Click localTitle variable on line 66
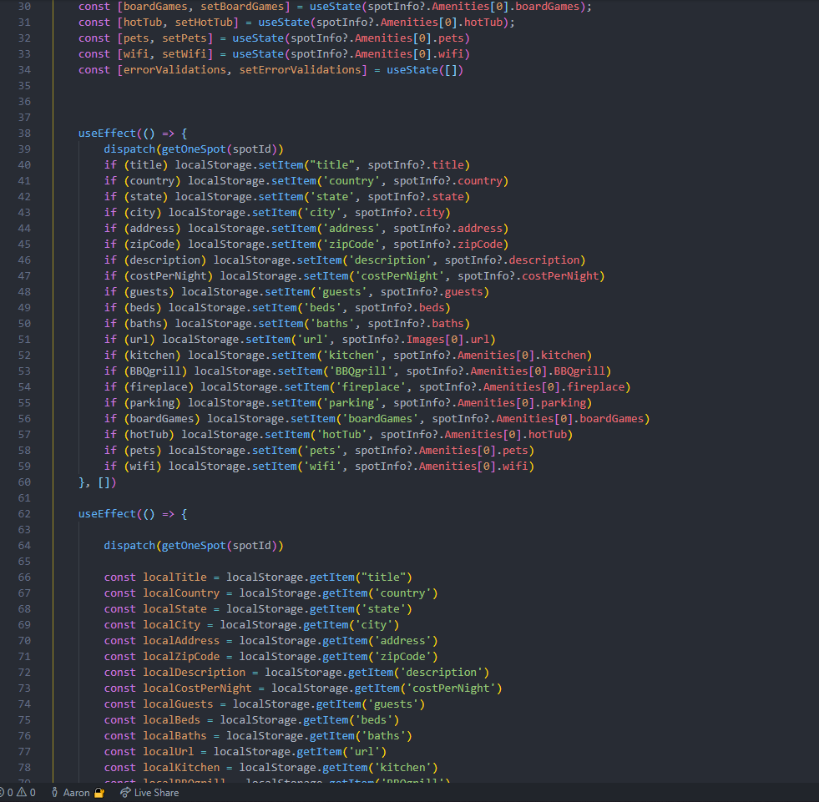This screenshot has height=802, width=819. pos(175,577)
